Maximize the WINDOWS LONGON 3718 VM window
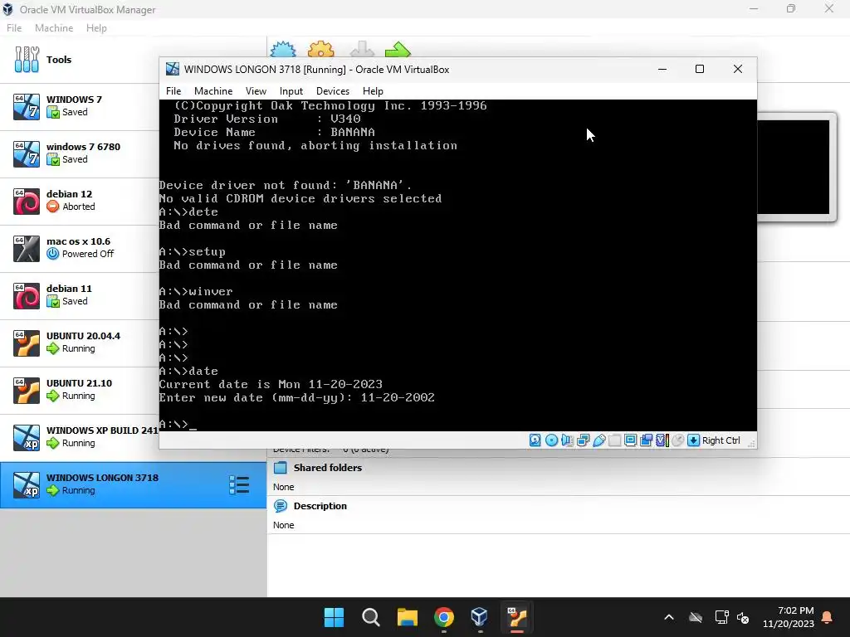 (x=700, y=70)
